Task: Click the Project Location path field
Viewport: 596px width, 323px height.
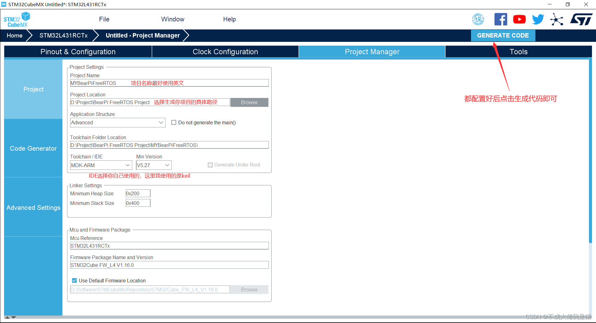Action: pos(150,102)
